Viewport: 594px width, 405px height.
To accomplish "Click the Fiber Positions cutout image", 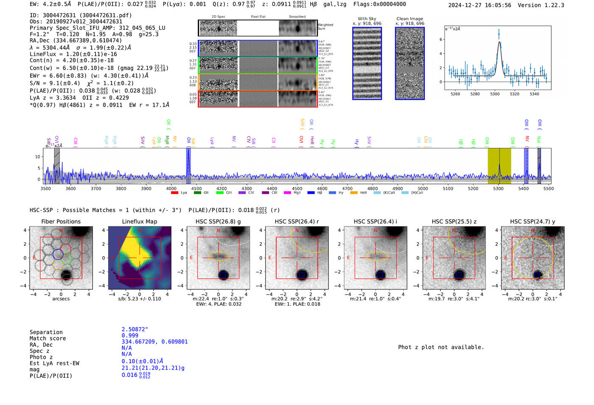I will pyautogui.click(x=61, y=258).
